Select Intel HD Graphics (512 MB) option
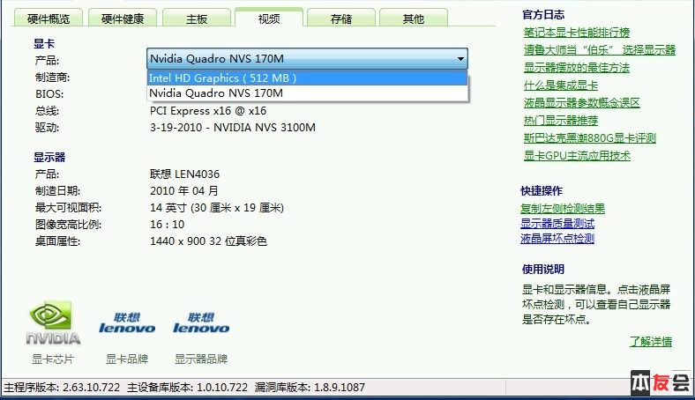The image size is (695, 400). coord(307,78)
